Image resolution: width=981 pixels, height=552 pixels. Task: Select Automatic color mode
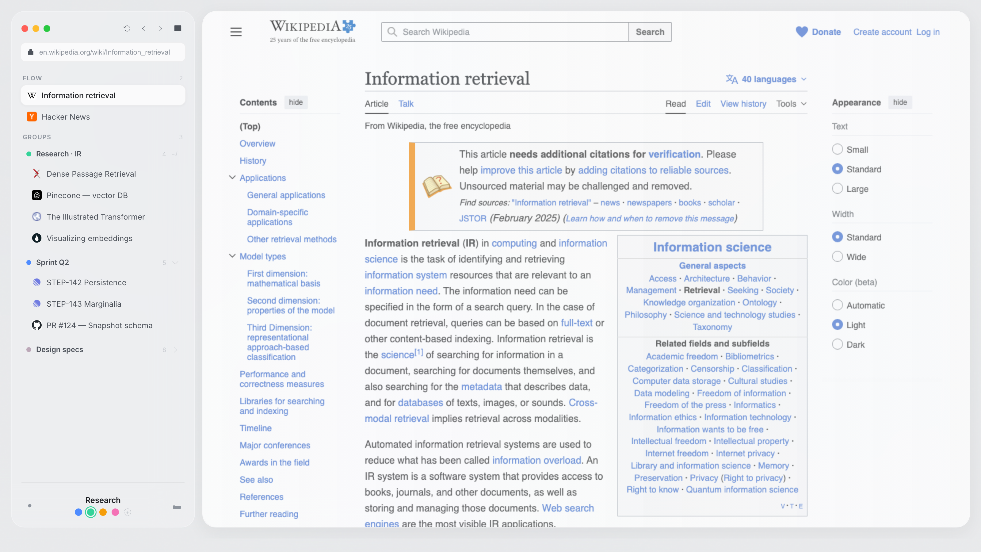tap(837, 305)
